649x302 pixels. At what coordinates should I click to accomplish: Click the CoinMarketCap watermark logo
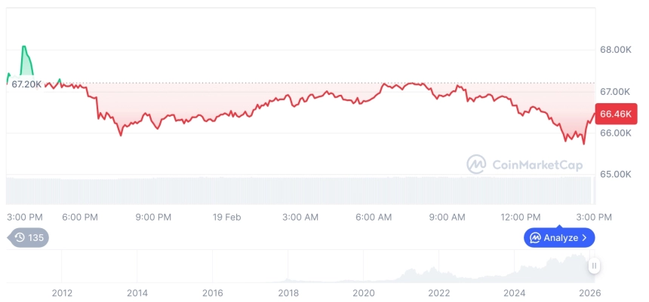476,164
